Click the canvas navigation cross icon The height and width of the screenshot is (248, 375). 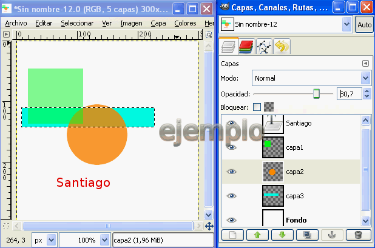[209, 226]
